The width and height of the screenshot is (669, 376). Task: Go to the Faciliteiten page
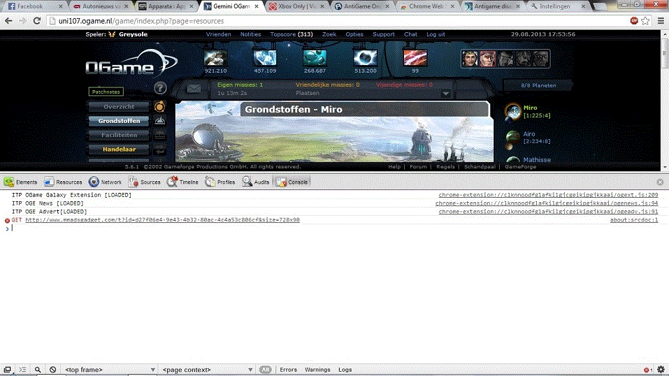click(x=119, y=136)
